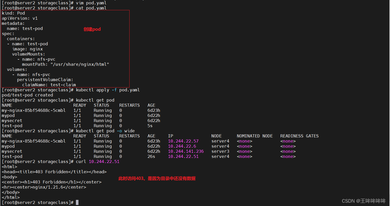Click the "kubectl apply -f pod.yaml" command
Image resolution: width=390 pixels, height=206 pixels.
pos(108,90)
